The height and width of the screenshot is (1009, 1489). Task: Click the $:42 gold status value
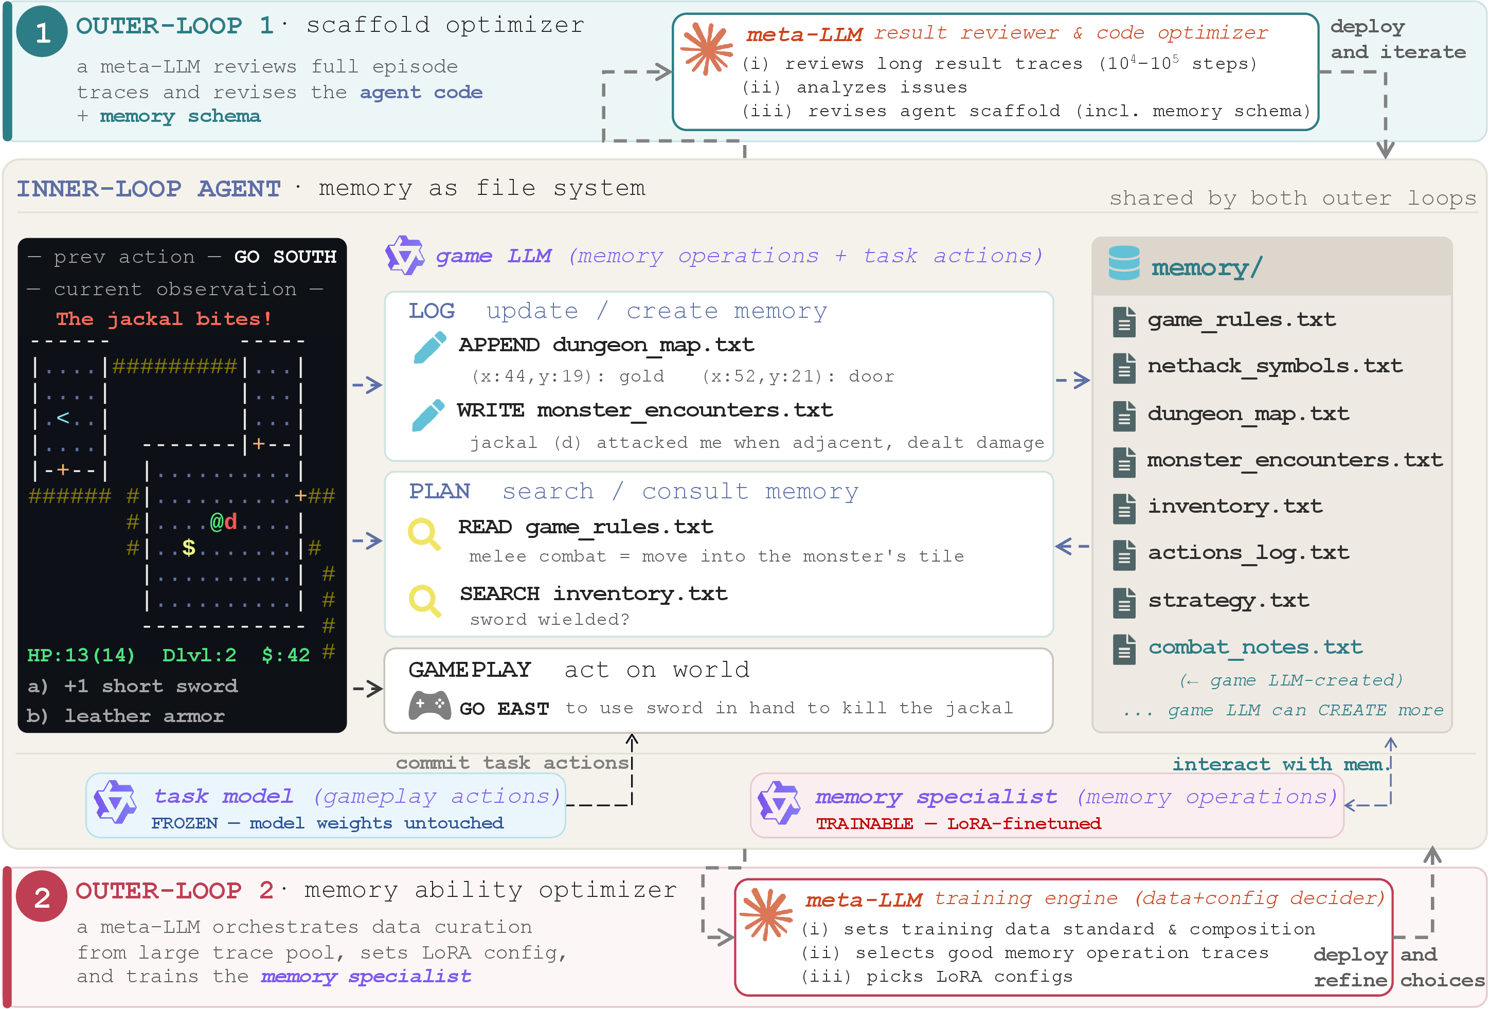[286, 655]
